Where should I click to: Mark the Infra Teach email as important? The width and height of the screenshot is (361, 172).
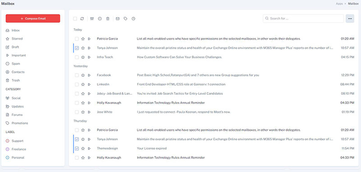coord(89,57)
